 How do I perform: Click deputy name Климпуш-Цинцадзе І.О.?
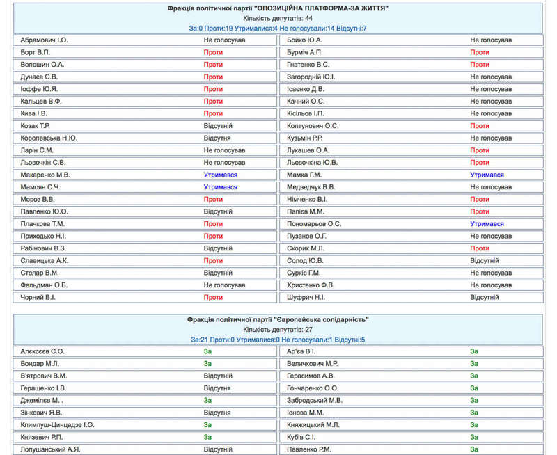tap(58, 424)
